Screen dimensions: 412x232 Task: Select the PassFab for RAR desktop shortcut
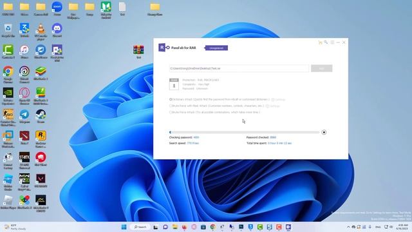[x=57, y=53]
